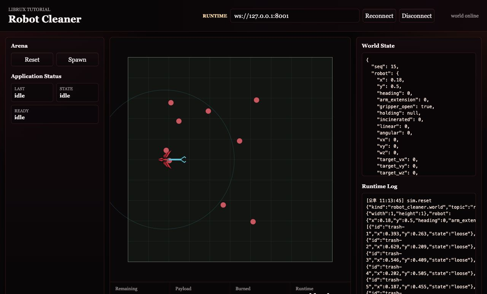Click the "angular": 0 line
The height and width of the screenshot is (294, 487).
[x=395, y=133]
